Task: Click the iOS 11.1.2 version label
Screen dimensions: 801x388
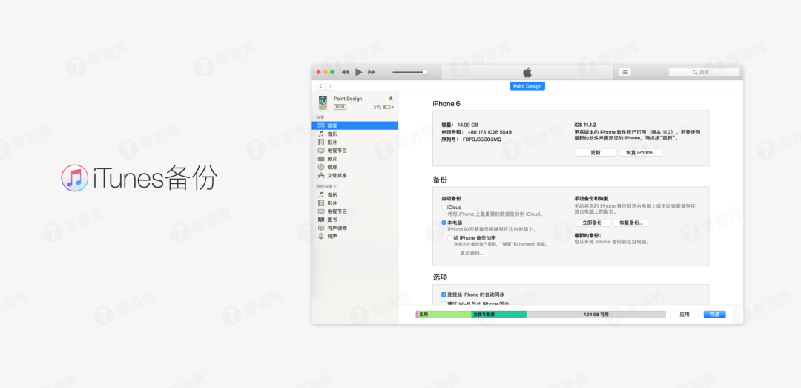Action: pos(585,125)
